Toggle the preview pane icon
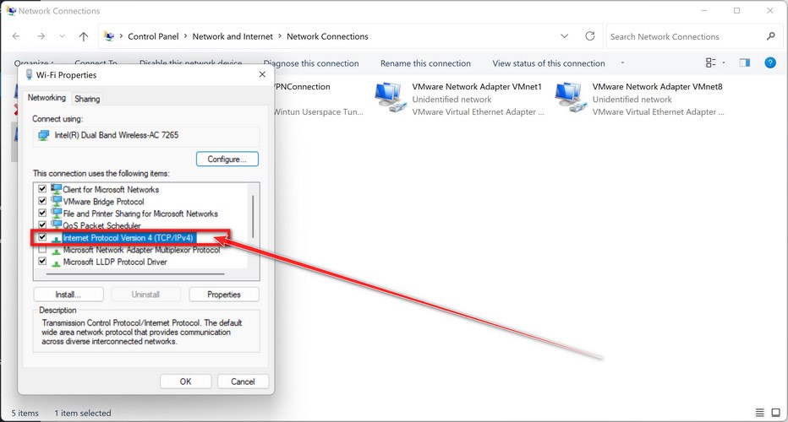The image size is (788, 422). tap(745, 62)
